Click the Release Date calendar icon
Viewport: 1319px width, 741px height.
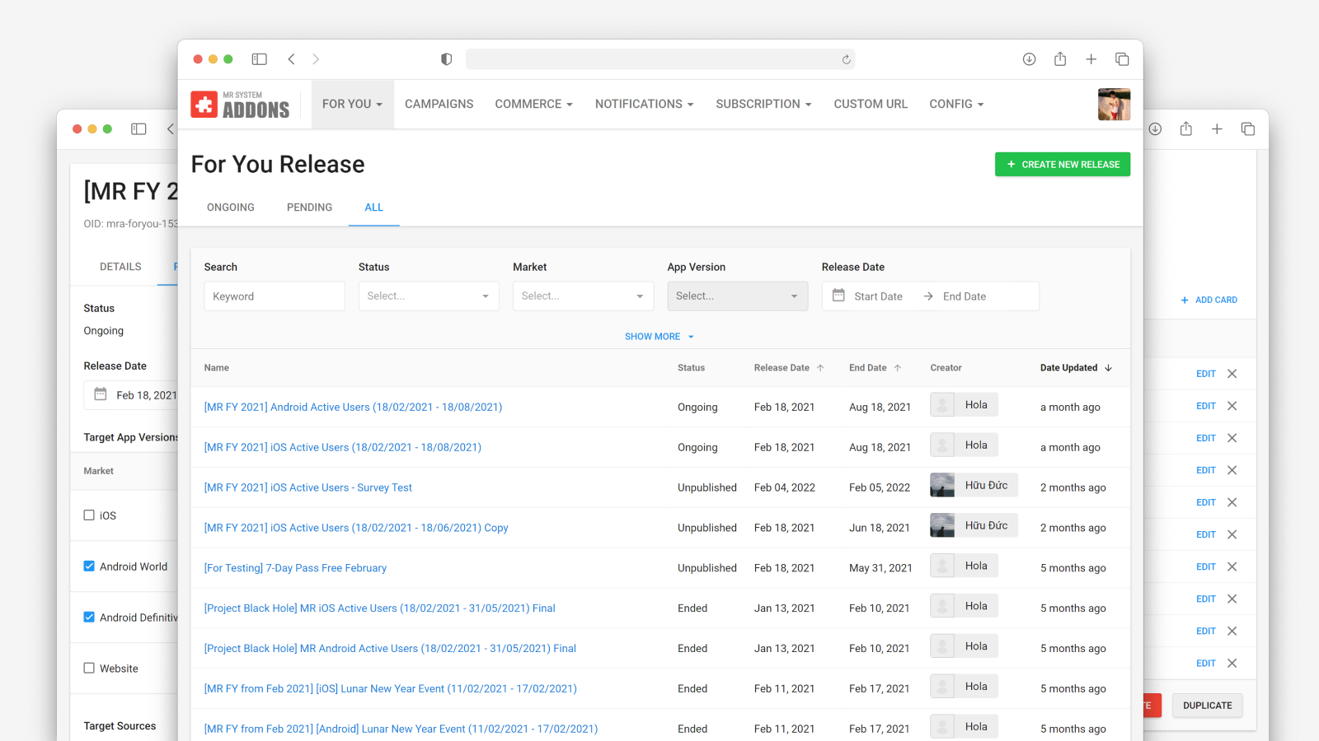[838, 296]
